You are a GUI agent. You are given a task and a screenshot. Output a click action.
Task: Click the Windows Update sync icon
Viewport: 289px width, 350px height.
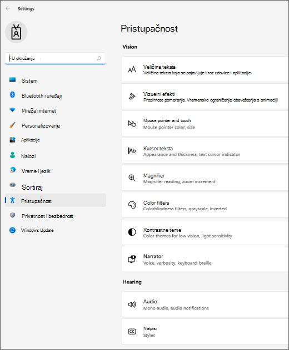13,230
